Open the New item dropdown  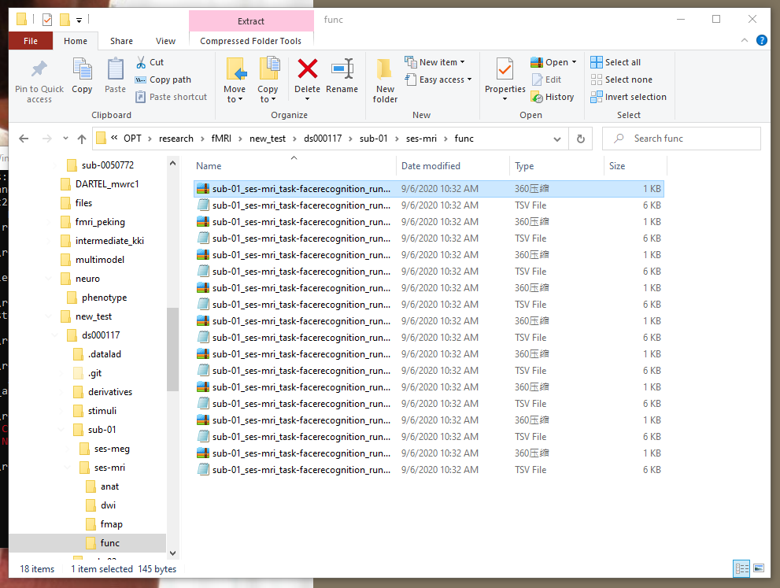pos(438,61)
